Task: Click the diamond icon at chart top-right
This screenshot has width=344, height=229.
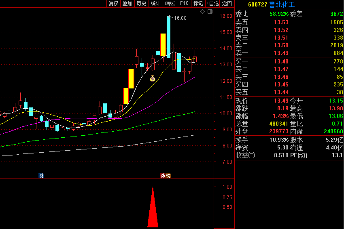Action: [x=203, y=12]
